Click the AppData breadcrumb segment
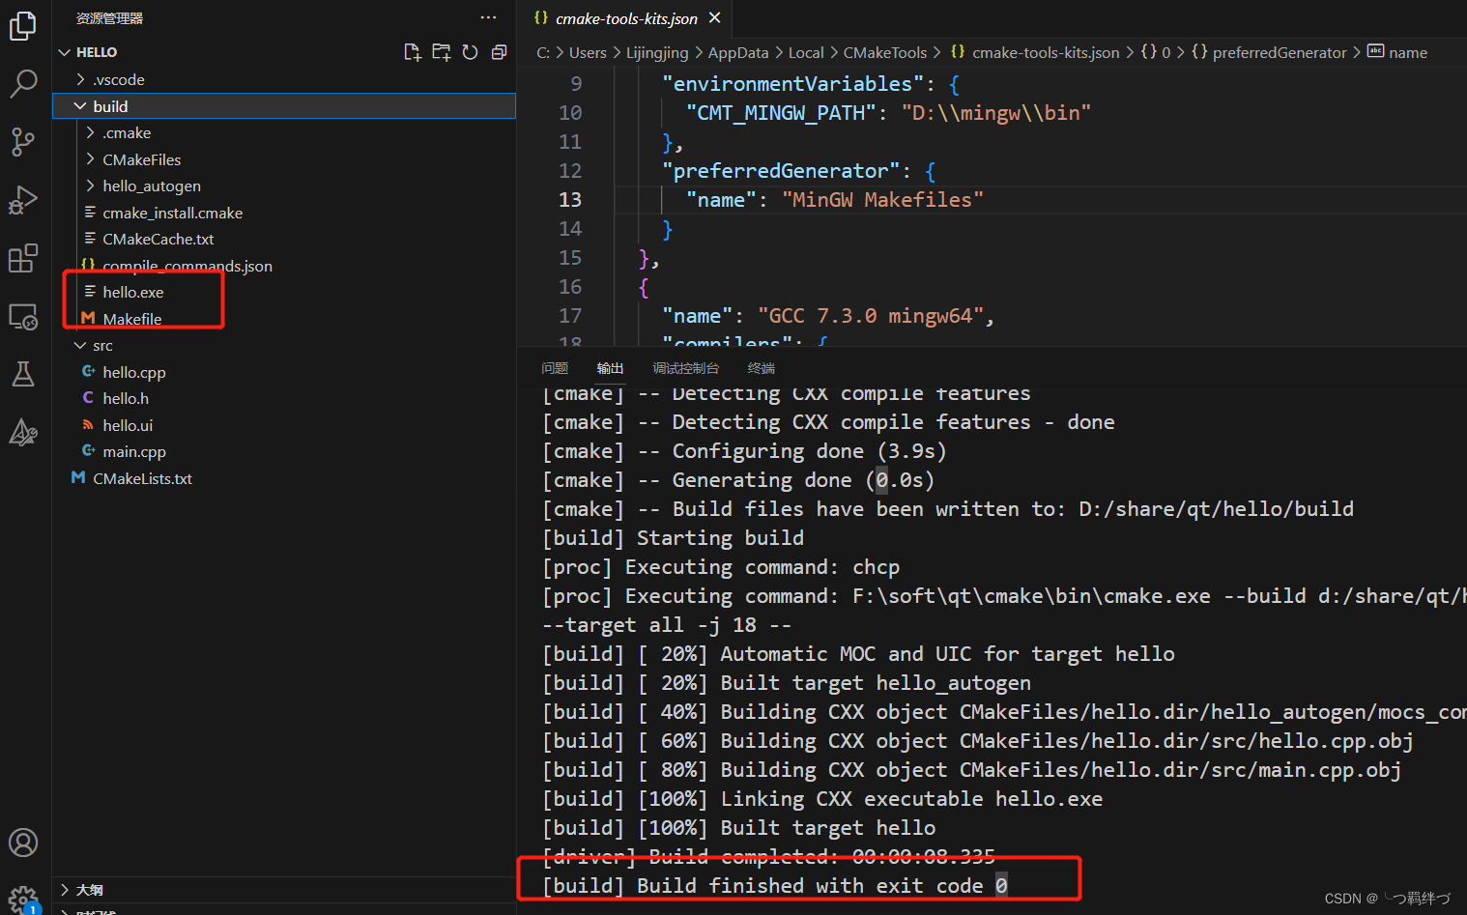The height and width of the screenshot is (915, 1467). (738, 52)
